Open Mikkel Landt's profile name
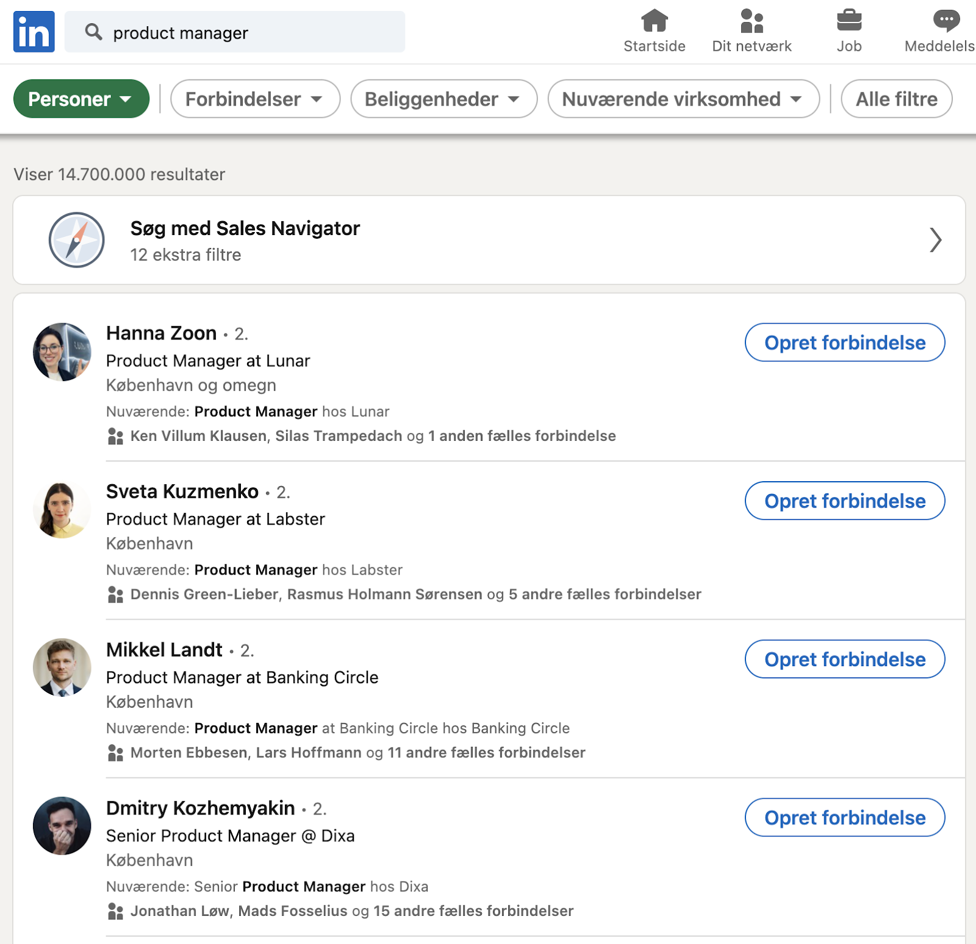Viewport: 976px width, 944px height. (x=164, y=650)
